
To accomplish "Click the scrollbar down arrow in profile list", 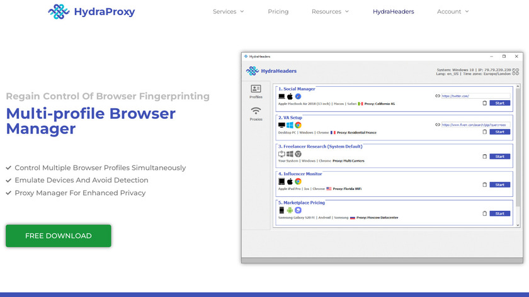I will [518, 225].
